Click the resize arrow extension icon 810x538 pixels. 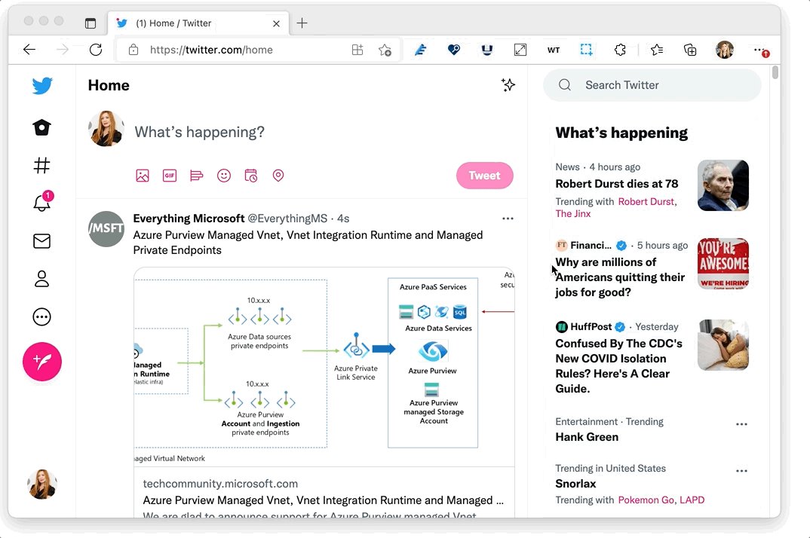coord(520,50)
